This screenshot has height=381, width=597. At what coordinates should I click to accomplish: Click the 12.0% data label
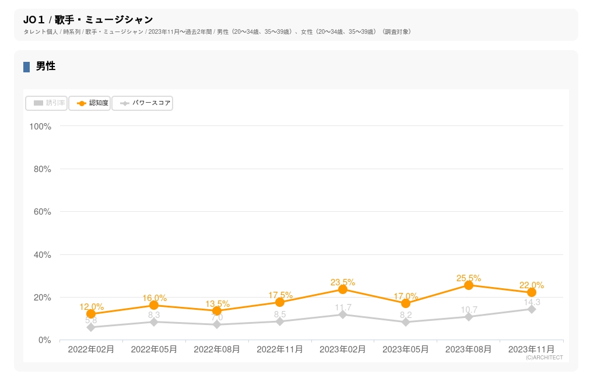[92, 307]
